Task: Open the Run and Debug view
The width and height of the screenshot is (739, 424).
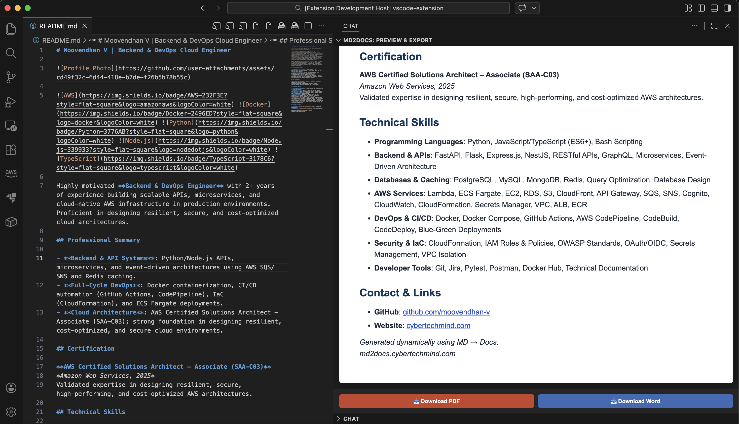Action: tap(11, 102)
